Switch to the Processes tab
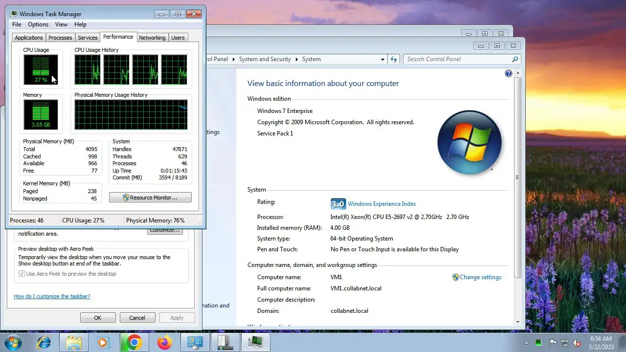Image resolution: width=626 pixels, height=352 pixels. coord(60,38)
